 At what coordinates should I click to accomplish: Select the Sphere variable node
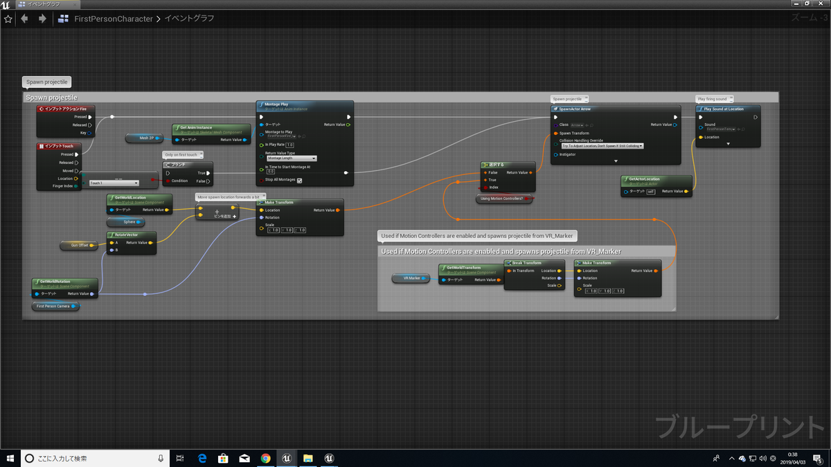tap(125, 223)
